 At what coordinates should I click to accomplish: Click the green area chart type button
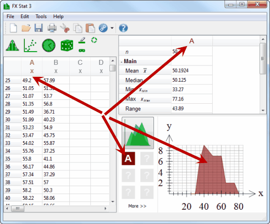138,133
